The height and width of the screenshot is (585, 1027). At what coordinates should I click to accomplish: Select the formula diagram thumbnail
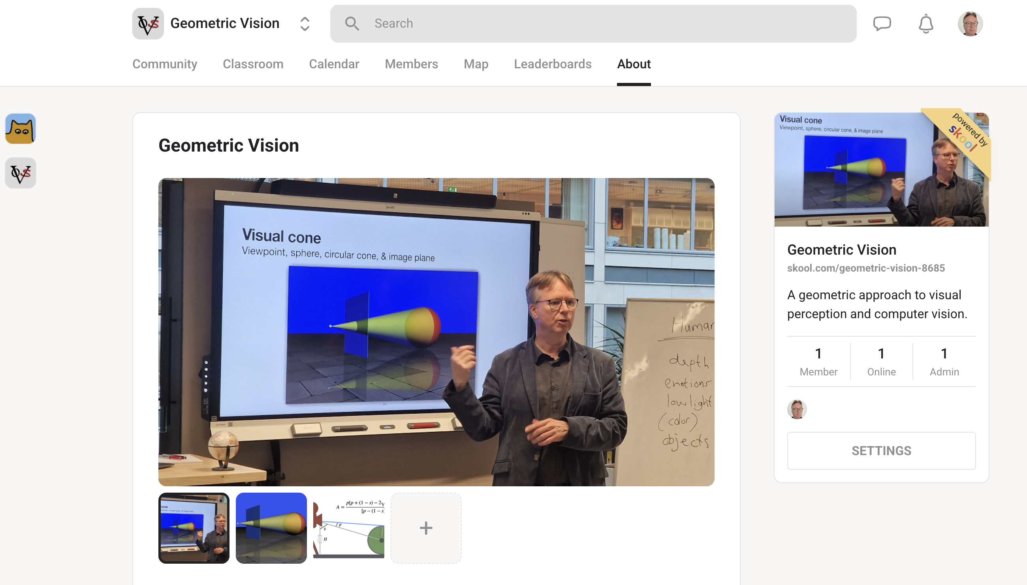coord(348,528)
